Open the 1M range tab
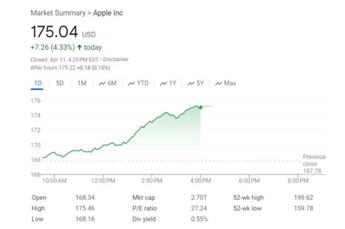This screenshot has width=345, height=229. 81,83
